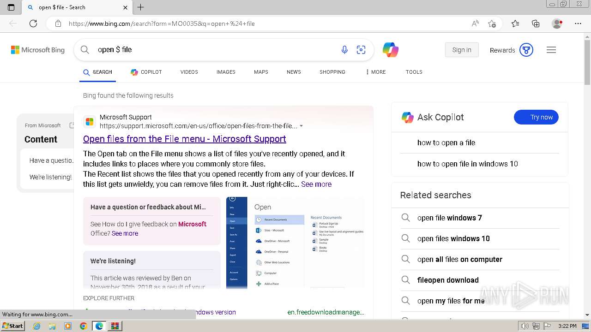Click the Microsoft Support favicon icon

[90, 122]
